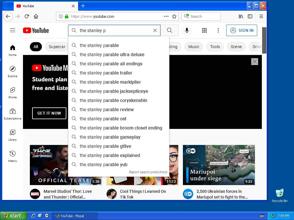Open YouTube settings vertical dots
This screenshot has width=294, height=220.
[x=218, y=30]
